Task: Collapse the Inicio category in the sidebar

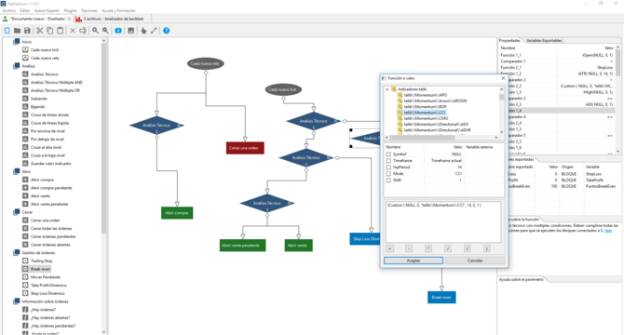Action: click(x=17, y=42)
